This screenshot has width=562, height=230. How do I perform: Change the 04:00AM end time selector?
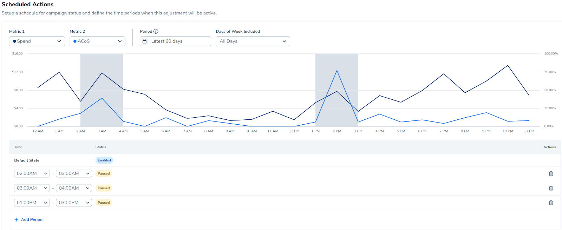point(74,188)
